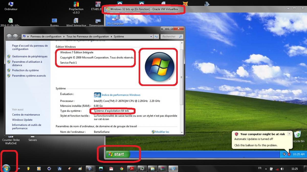This screenshot has height=172, width=307.
Task: Open 'Indice de performance Windows' link
Action: click(121, 95)
